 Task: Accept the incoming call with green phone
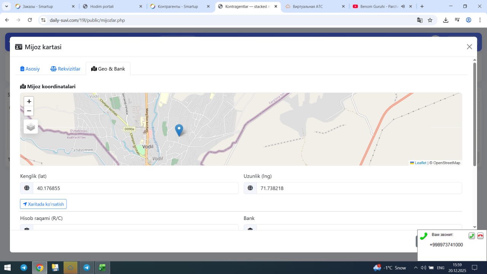point(472,236)
